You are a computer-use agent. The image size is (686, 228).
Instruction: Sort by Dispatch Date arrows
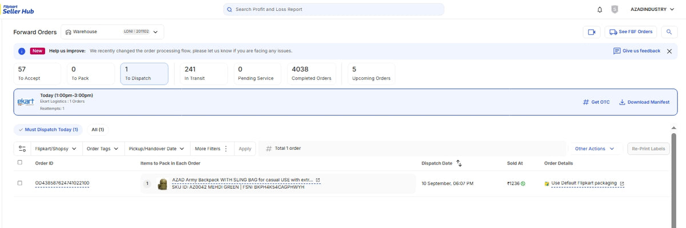(459, 163)
